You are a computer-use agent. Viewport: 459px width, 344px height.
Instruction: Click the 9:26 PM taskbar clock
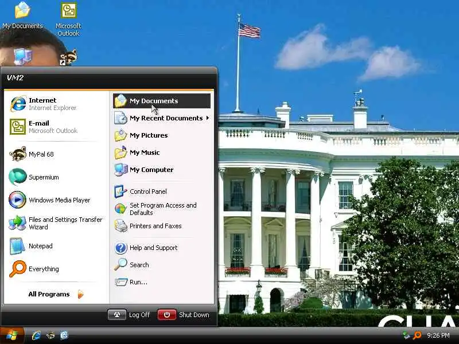coord(438,335)
